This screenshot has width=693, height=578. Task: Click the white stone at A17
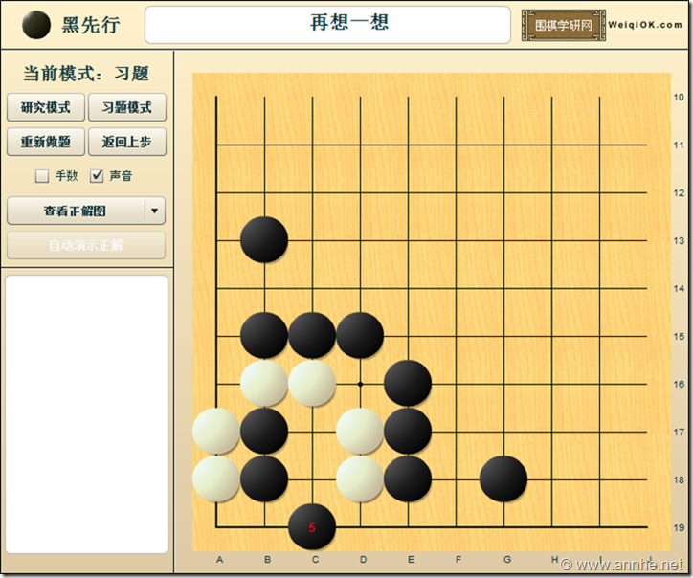(216, 431)
